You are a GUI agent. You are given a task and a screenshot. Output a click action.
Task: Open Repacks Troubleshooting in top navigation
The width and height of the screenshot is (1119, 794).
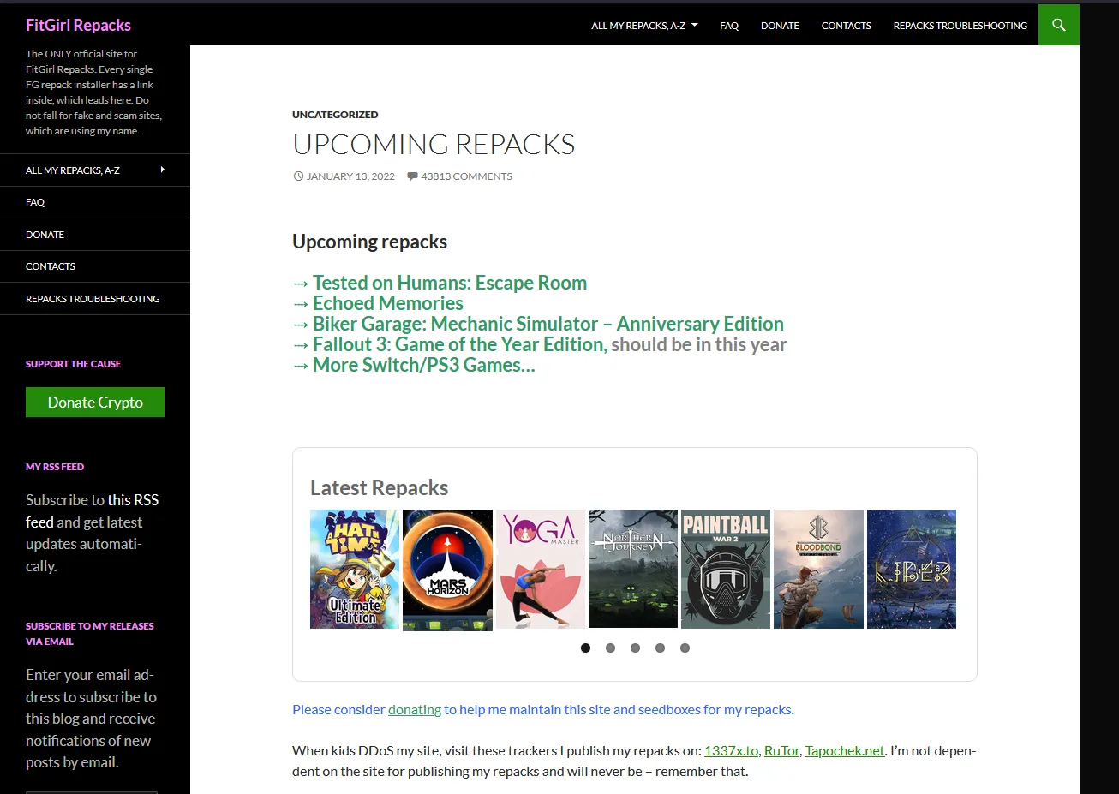pyautogui.click(x=960, y=26)
